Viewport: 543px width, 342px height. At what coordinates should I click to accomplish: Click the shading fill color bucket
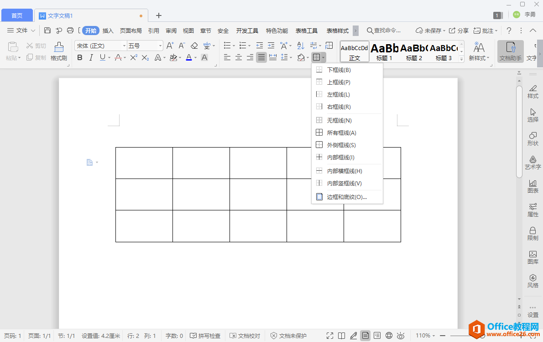(x=301, y=58)
